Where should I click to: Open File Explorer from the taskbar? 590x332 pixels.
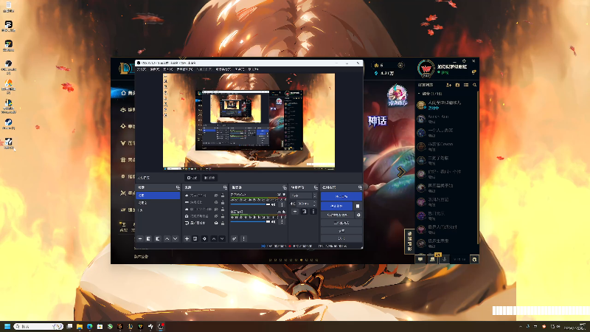[x=80, y=326]
